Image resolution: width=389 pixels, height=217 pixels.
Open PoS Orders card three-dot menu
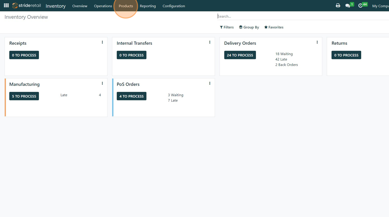(x=210, y=84)
